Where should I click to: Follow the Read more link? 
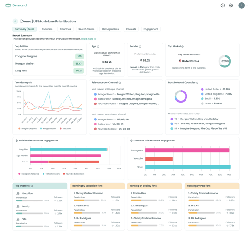tap(87, 39)
